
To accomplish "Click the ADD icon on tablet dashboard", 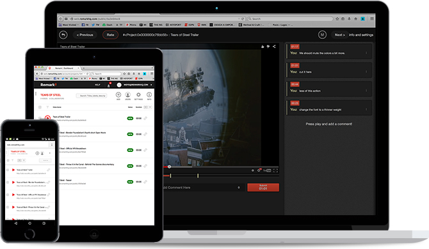I will pos(118,95).
